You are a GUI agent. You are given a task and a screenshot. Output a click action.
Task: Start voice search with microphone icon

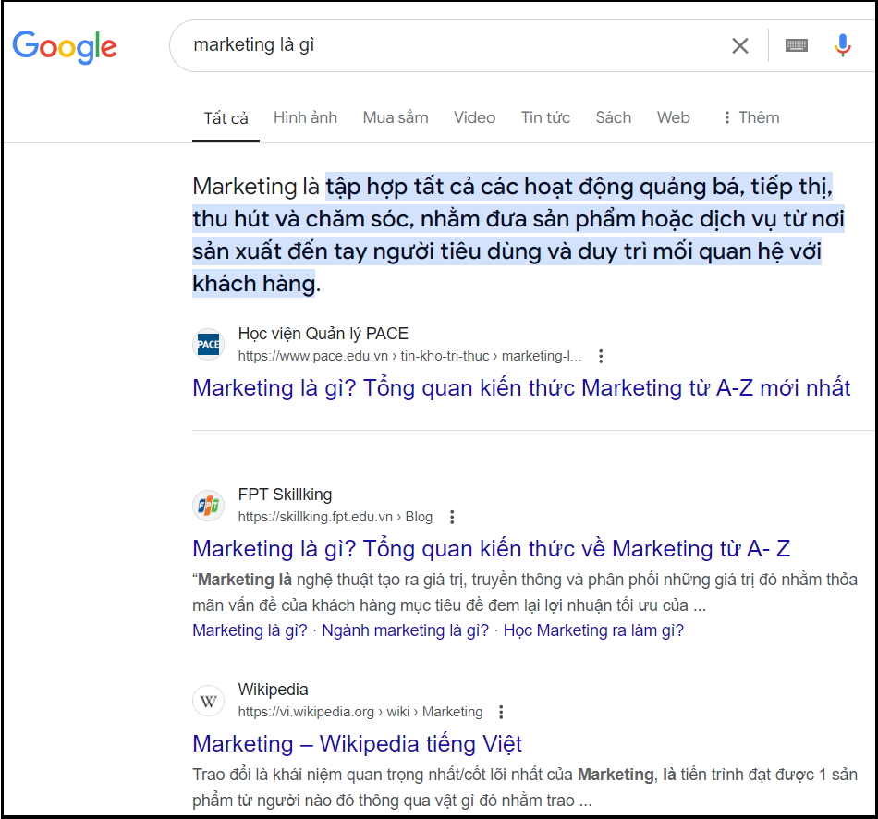(842, 45)
